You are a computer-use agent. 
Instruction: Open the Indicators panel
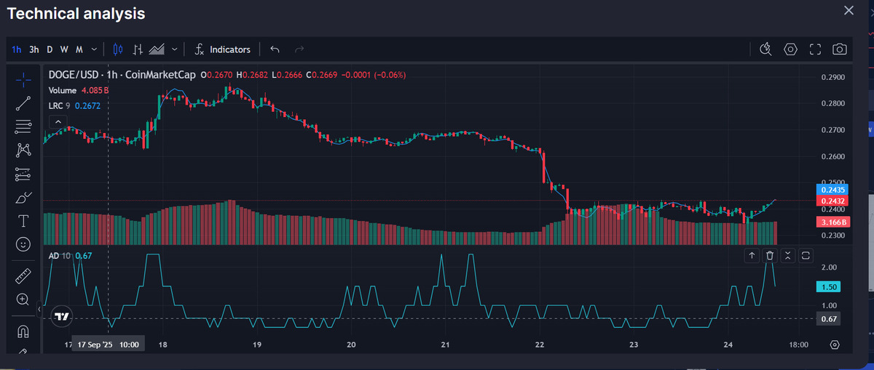tap(222, 49)
